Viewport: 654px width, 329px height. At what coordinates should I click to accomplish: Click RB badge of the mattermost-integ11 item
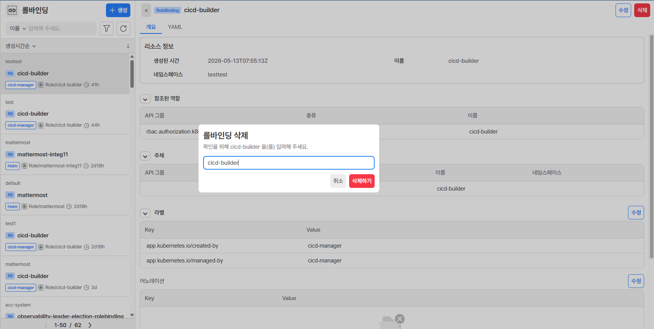[x=10, y=154]
